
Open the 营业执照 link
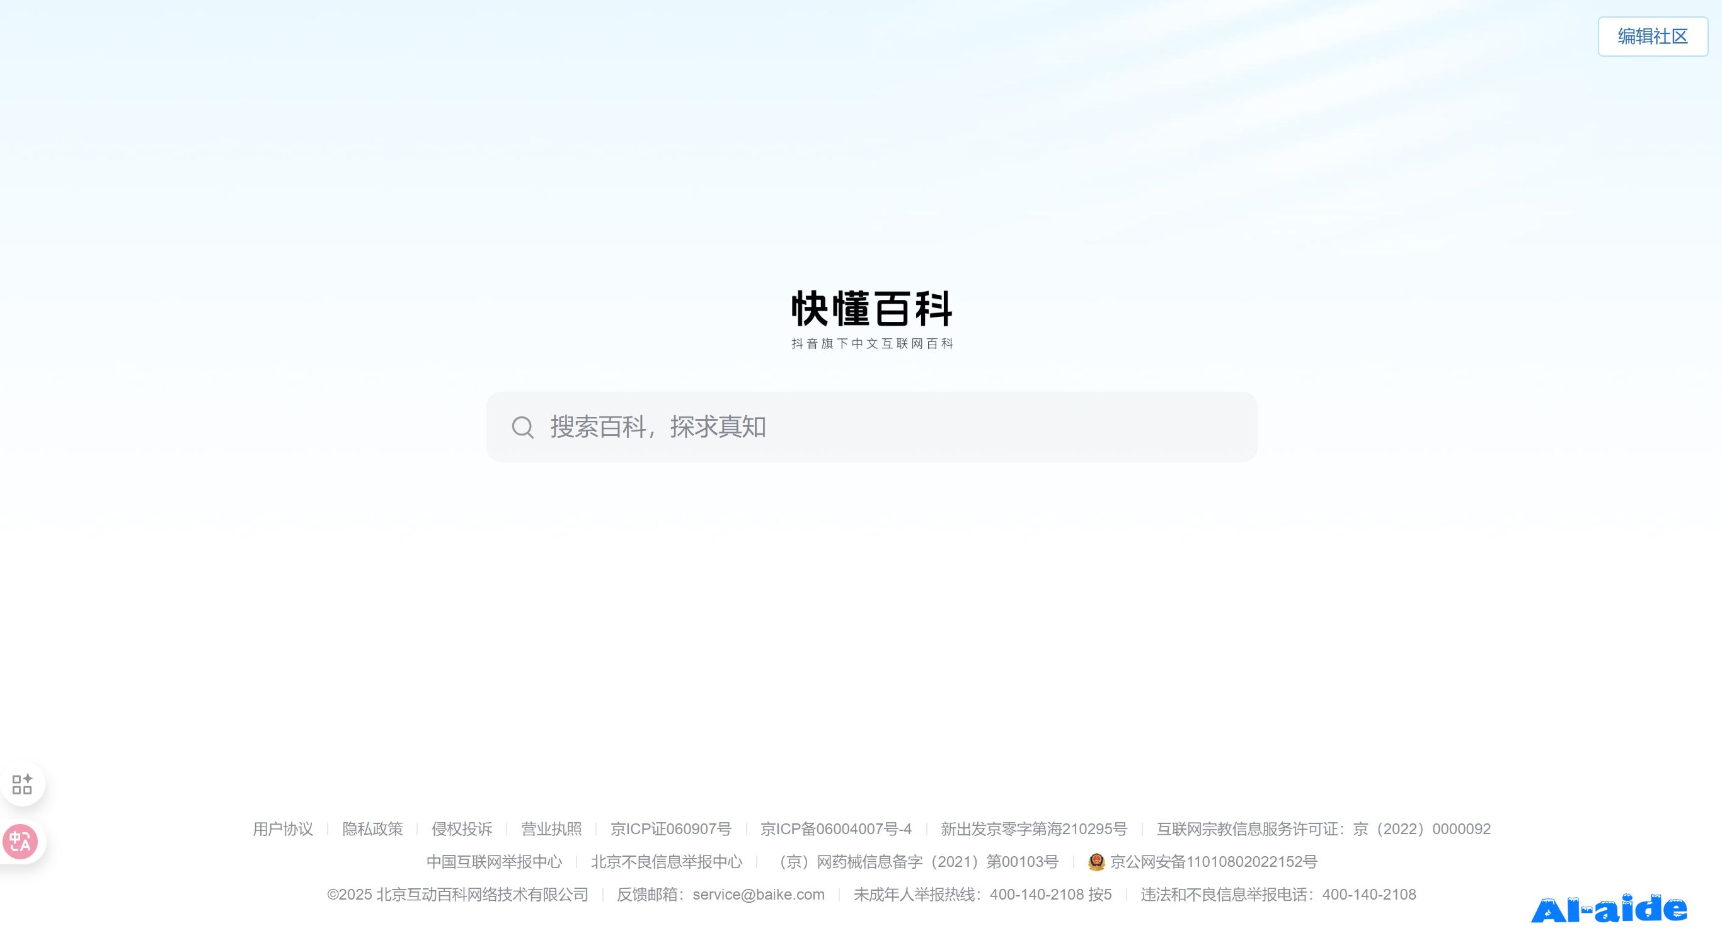(551, 830)
